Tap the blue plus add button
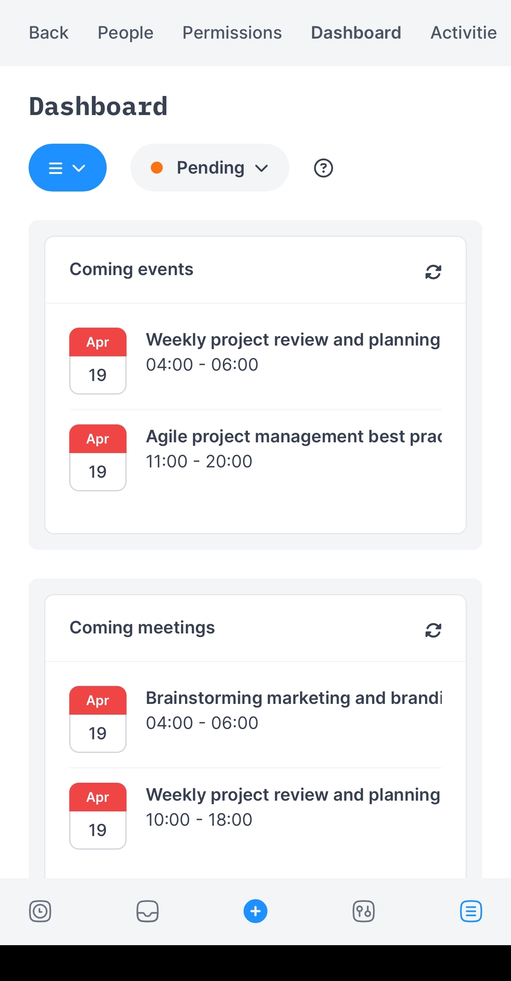511x981 pixels. click(x=255, y=911)
